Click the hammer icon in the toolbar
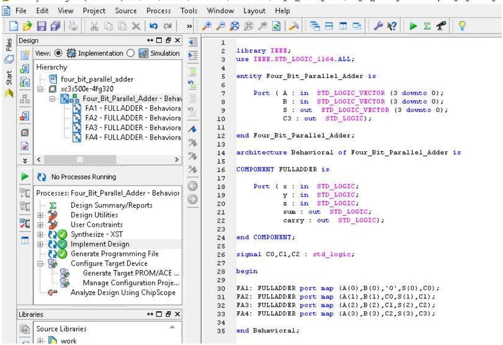 pyautogui.click(x=294, y=26)
